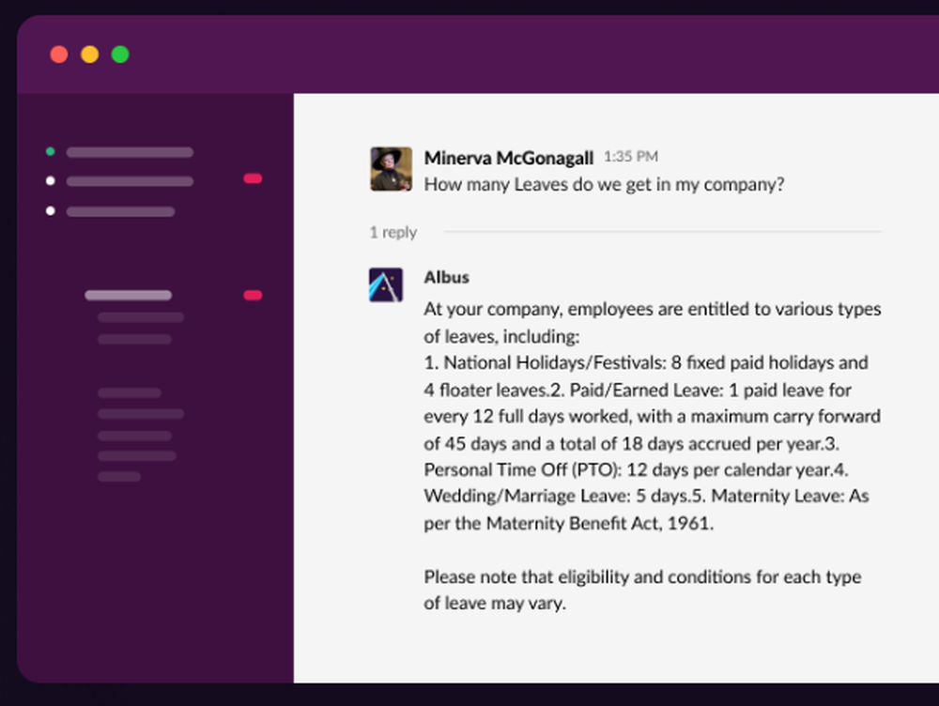
Task: Click the text 'per the Maternity Benefit Act, 1961.'
Action: (568, 523)
